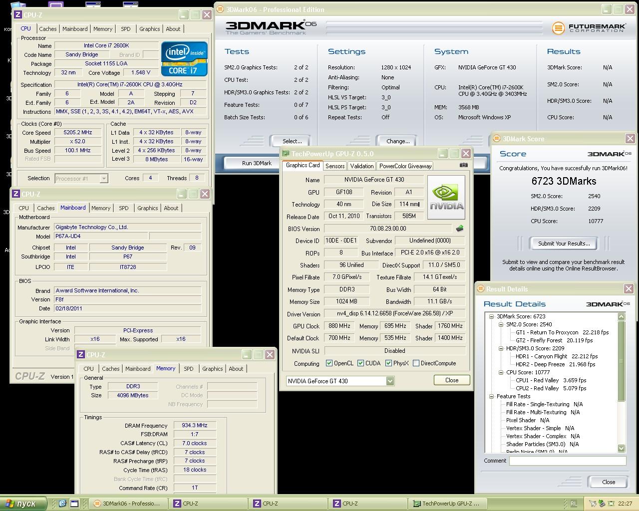Collapse the CPU Score: 10777 node
Image resolution: width=639 pixels, height=511 pixels.
[x=501, y=372]
